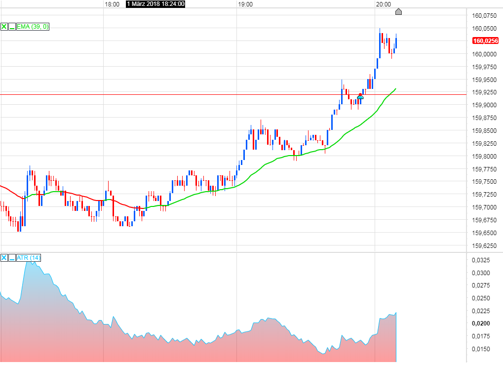
Task: Collapse the ATR subchart via its underscore icon
Action: 12,257
